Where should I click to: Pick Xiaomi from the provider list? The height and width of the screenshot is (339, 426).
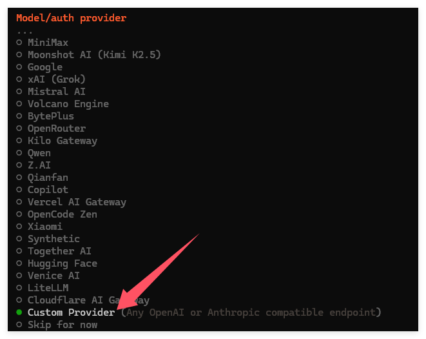click(44, 227)
